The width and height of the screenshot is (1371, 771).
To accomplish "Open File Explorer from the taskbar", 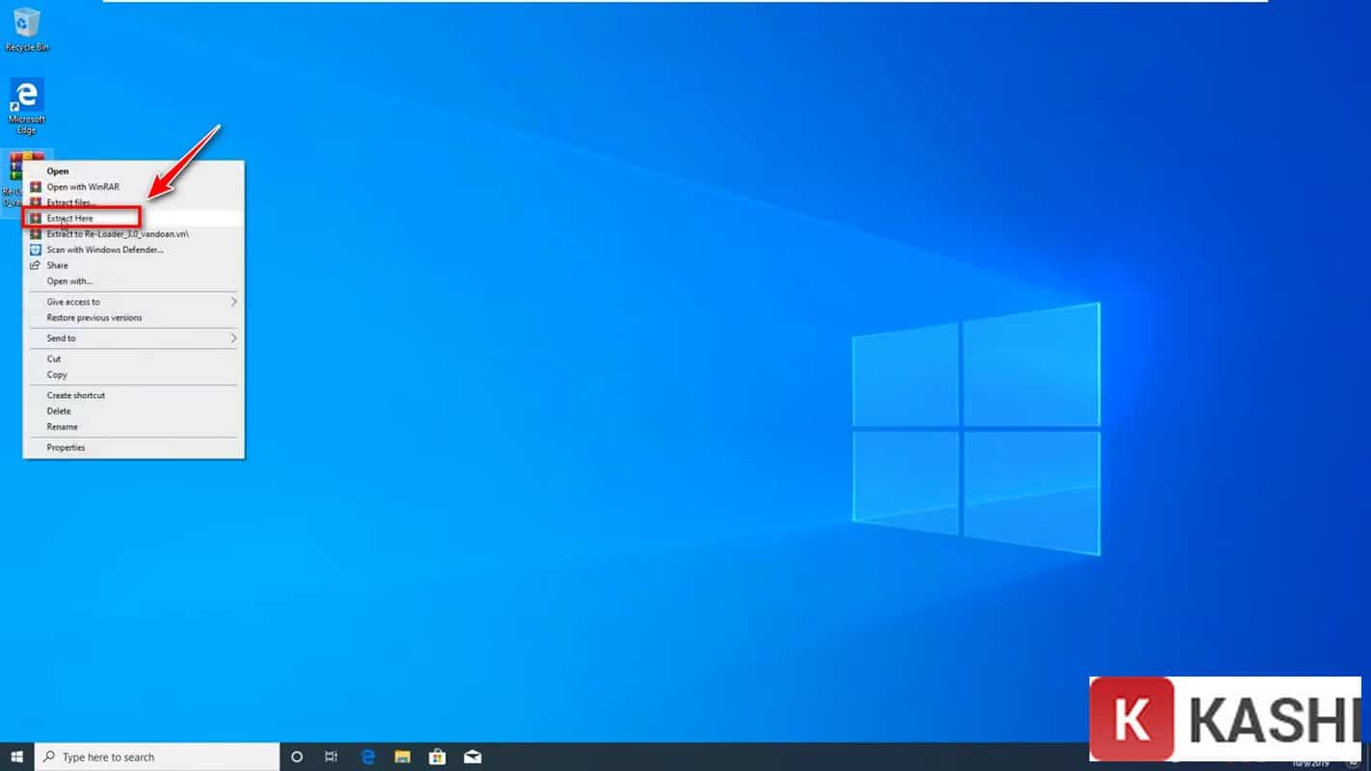I will (x=402, y=757).
